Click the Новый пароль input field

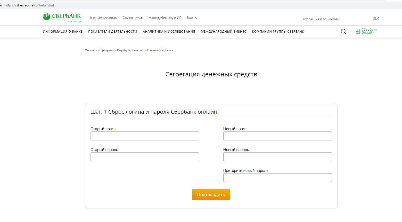pos(277,157)
